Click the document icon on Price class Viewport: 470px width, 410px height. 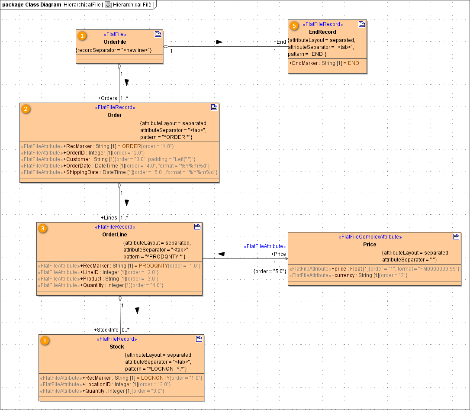pos(456,236)
